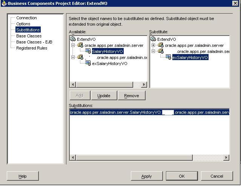Click right scroll arrow of Available tree
The image size is (241, 186).
tap(144, 84)
